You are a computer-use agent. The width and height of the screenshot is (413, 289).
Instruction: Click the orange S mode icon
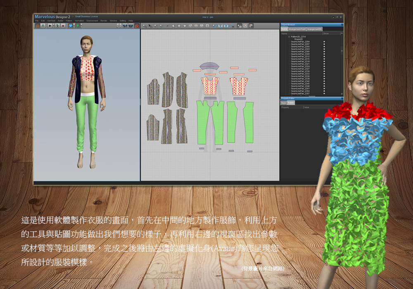coord(38,26)
